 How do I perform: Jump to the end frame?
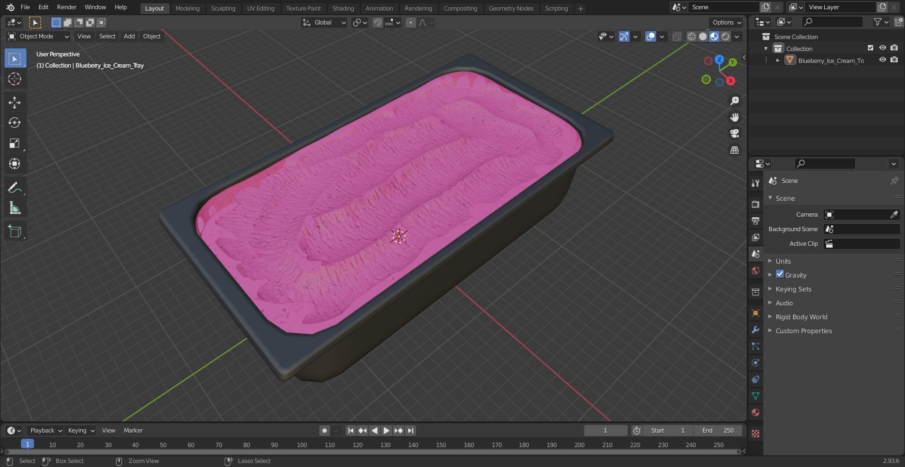pyautogui.click(x=411, y=431)
